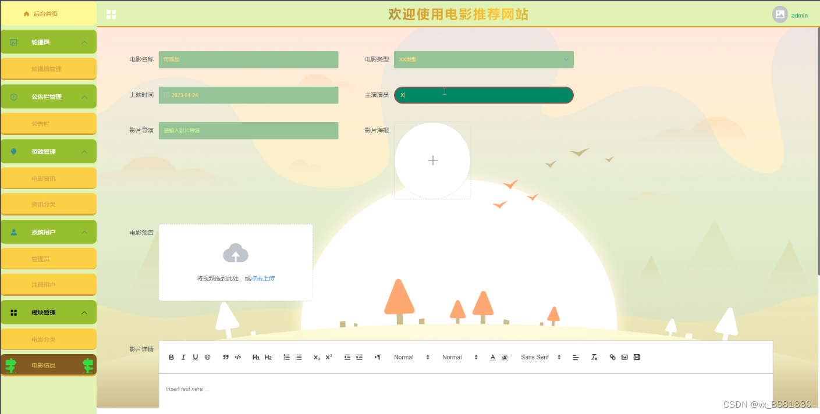Open 管理员 menu item
The height and width of the screenshot is (414, 820).
(48, 259)
